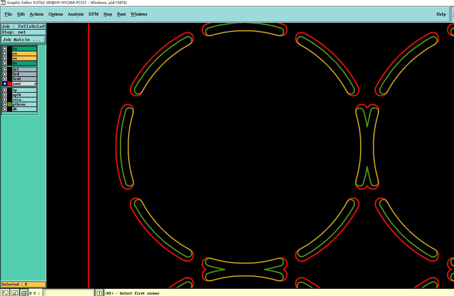Select the cvia layer name
The width and height of the screenshot is (454, 296).
[x=25, y=100]
